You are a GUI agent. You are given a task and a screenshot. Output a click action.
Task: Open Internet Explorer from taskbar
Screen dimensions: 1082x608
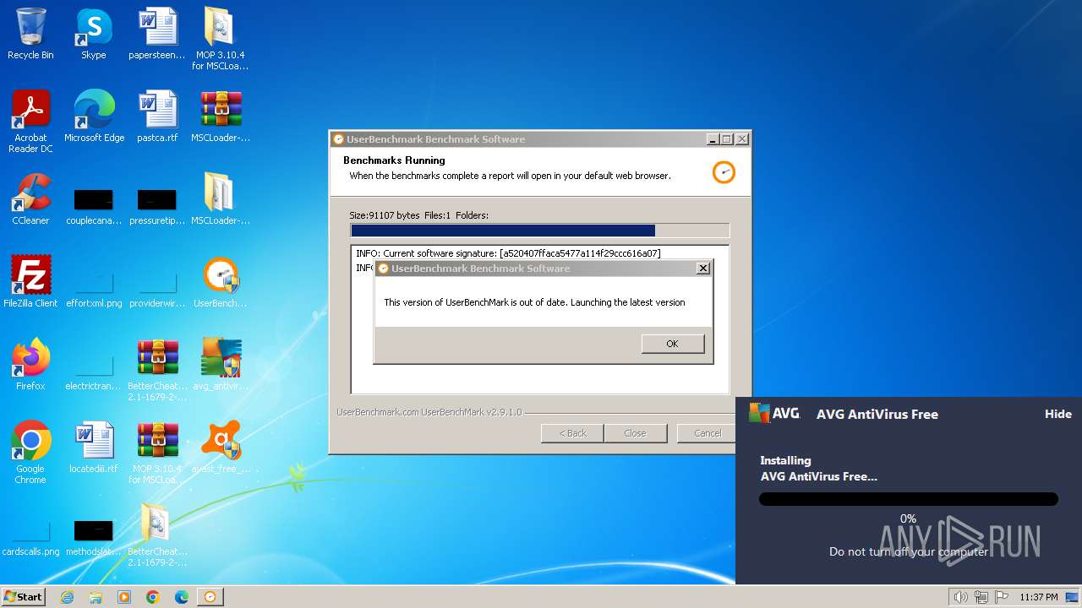point(67,597)
